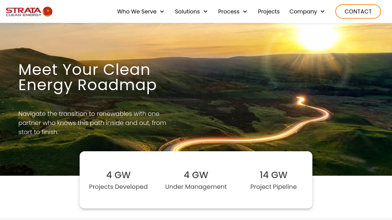Open the Who We Serve menu
The height and width of the screenshot is (220, 392).
[137, 12]
